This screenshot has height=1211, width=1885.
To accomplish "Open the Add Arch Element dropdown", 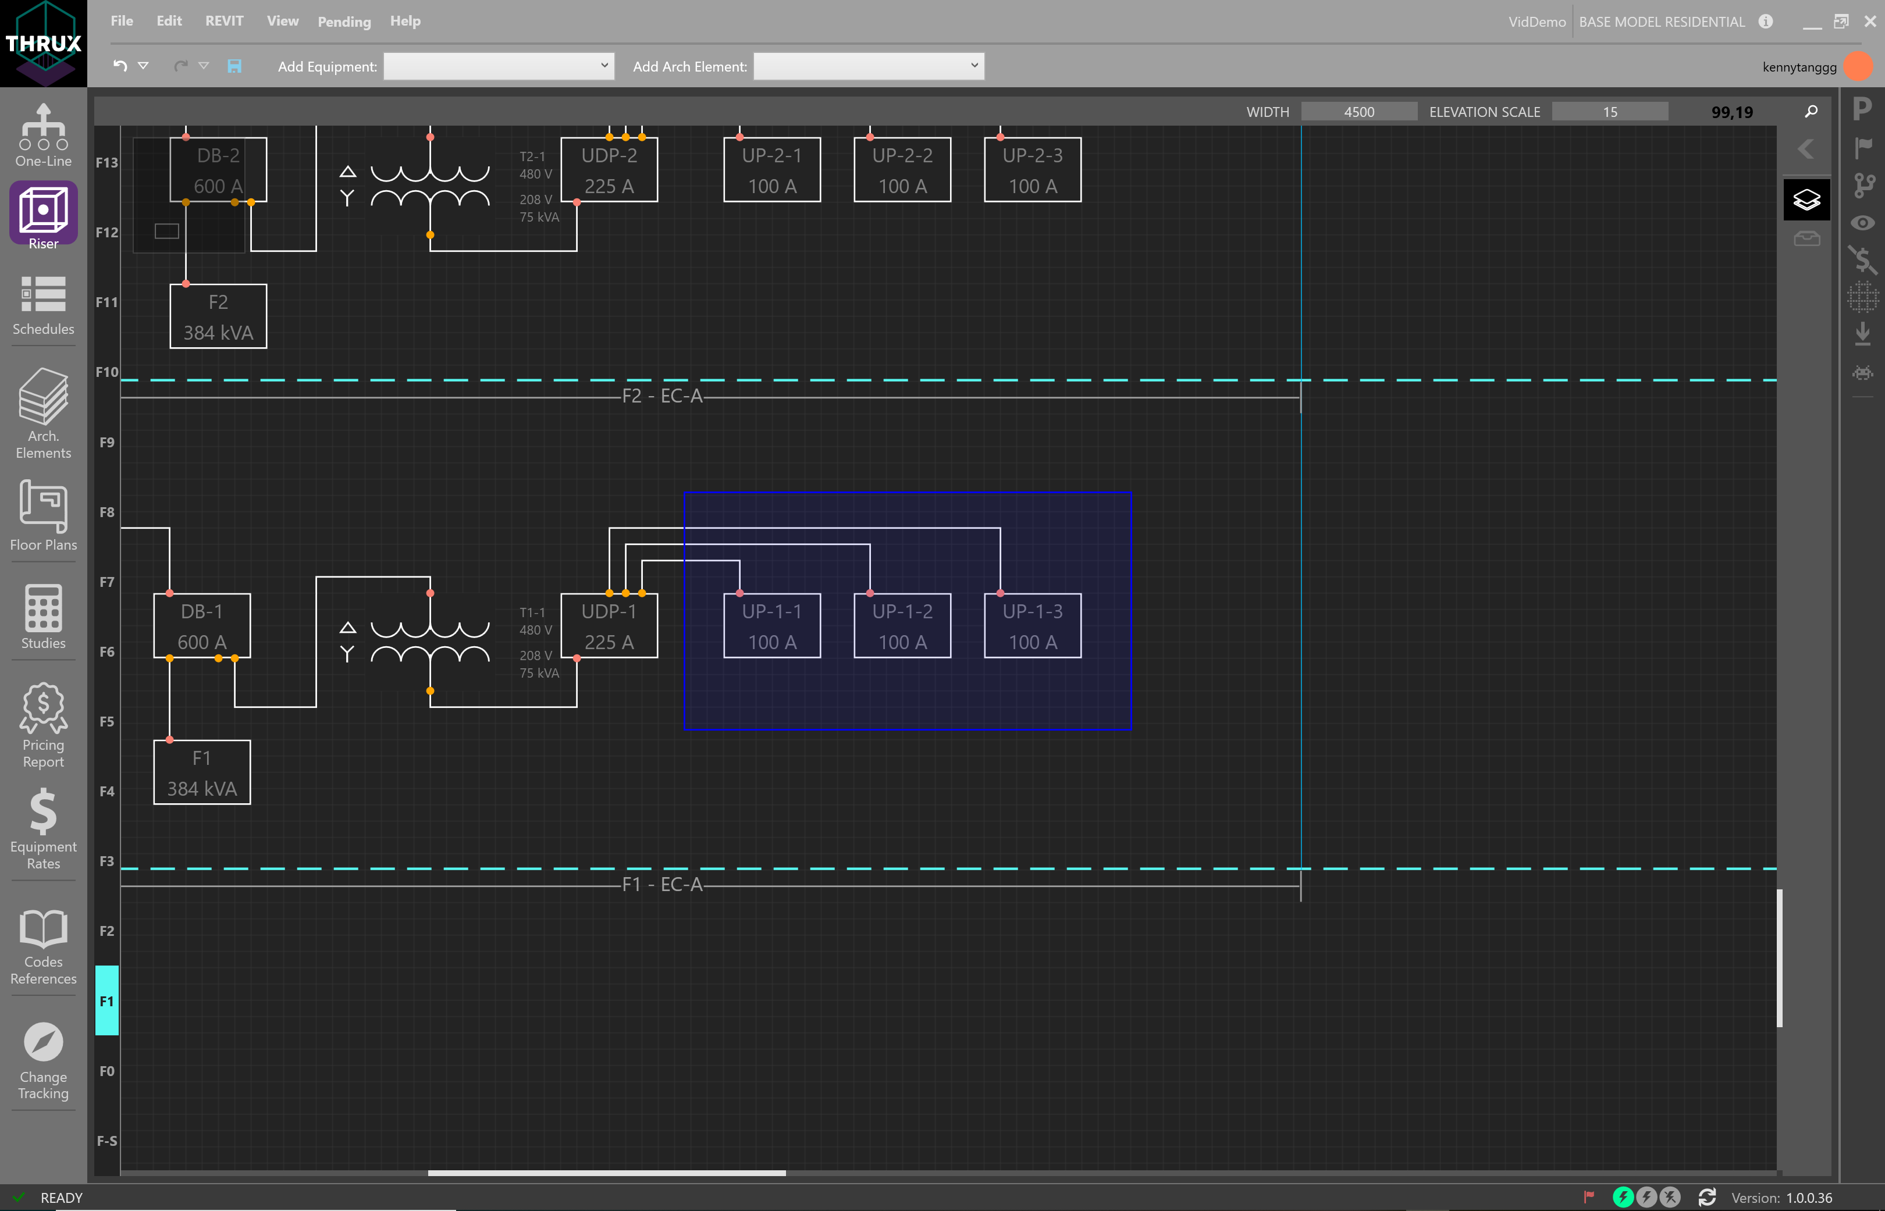I will click(x=868, y=66).
